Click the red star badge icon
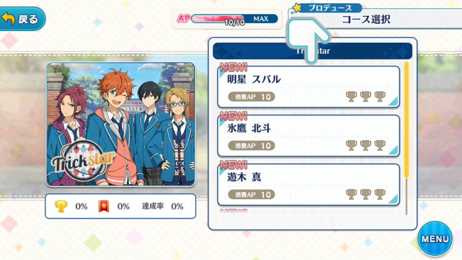Image resolution: width=462 pixels, height=260 pixels. tap(104, 206)
